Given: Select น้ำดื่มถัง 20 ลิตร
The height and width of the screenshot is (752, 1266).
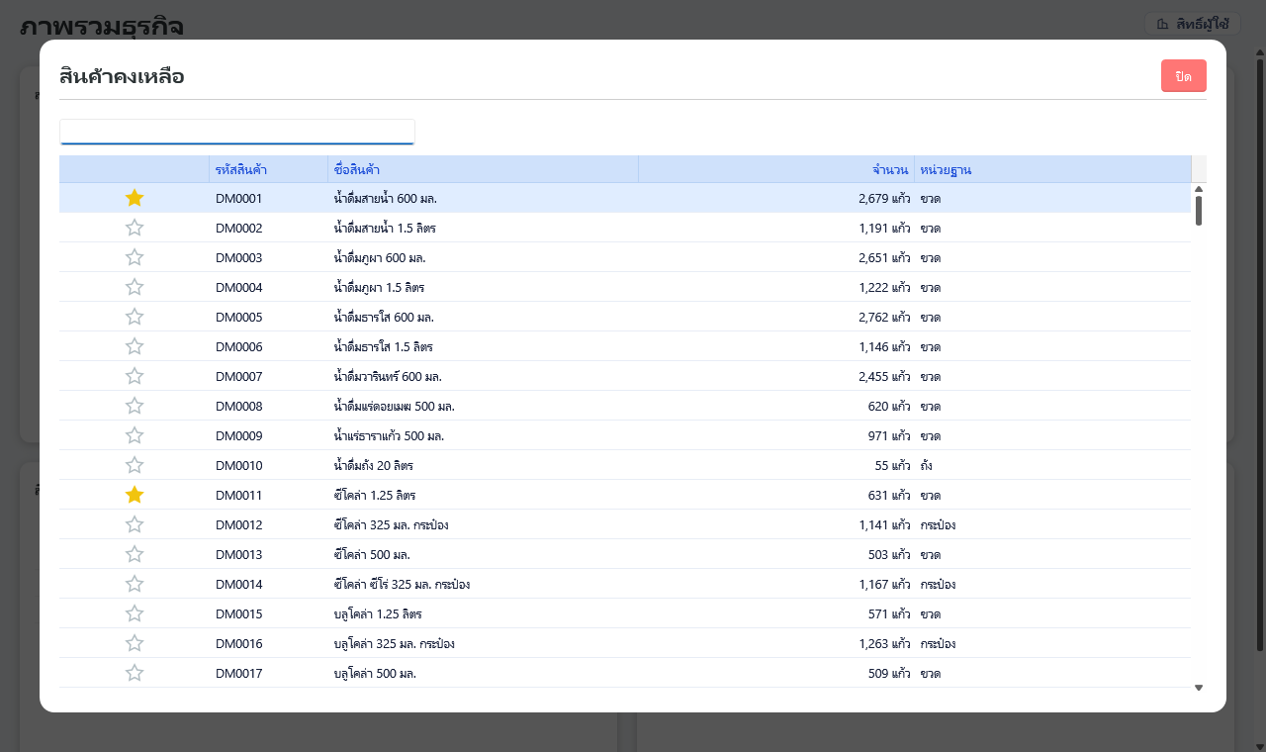Looking at the screenshot, I should (374, 465).
